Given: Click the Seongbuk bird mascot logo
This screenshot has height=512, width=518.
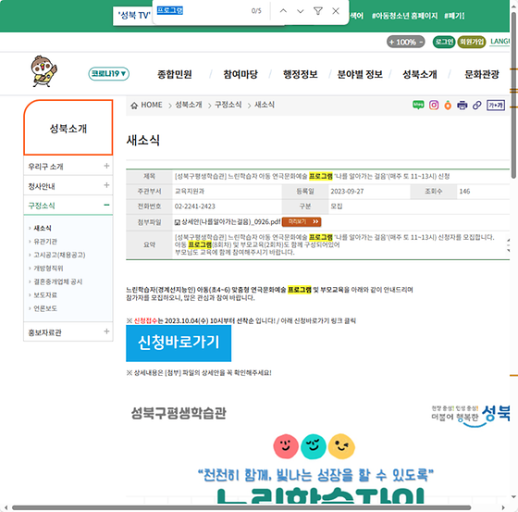Looking at the screenshot, I should (x=43, y=71).
